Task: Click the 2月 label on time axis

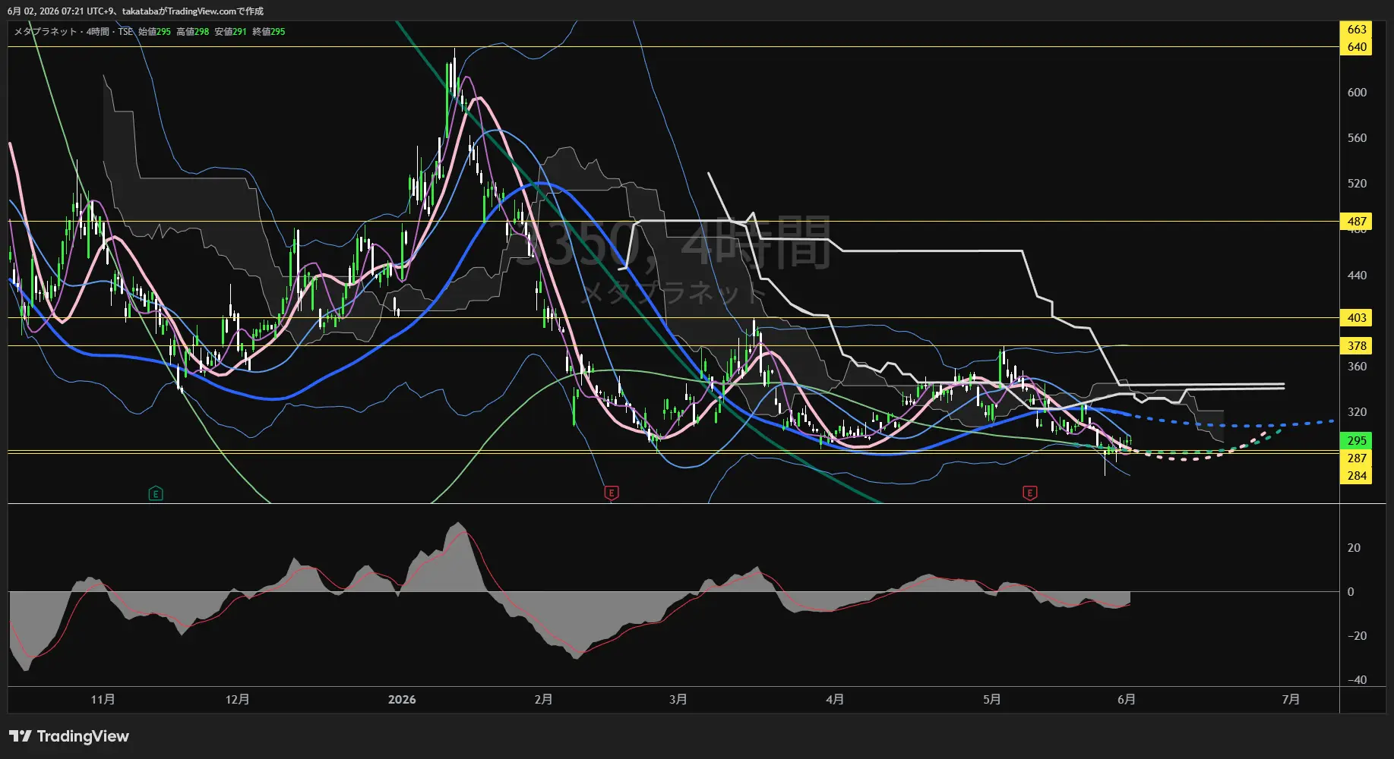Action: 543,700
